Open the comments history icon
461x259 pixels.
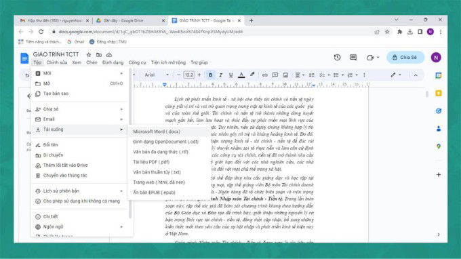(x=353, y=58)
